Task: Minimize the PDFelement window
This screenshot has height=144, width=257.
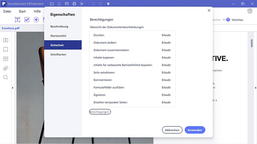Action: click(234, 4)
